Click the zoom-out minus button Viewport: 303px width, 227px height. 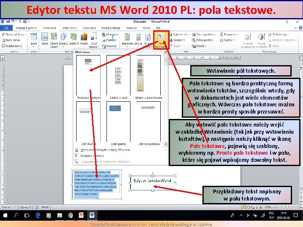274,207
